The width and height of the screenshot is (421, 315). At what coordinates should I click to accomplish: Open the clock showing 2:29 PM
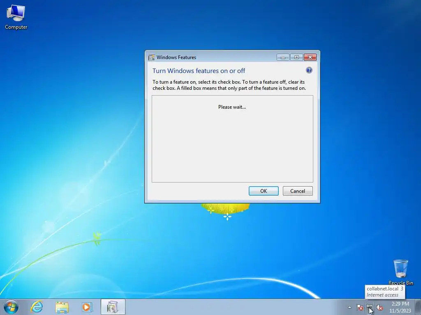tap(400, 307)
